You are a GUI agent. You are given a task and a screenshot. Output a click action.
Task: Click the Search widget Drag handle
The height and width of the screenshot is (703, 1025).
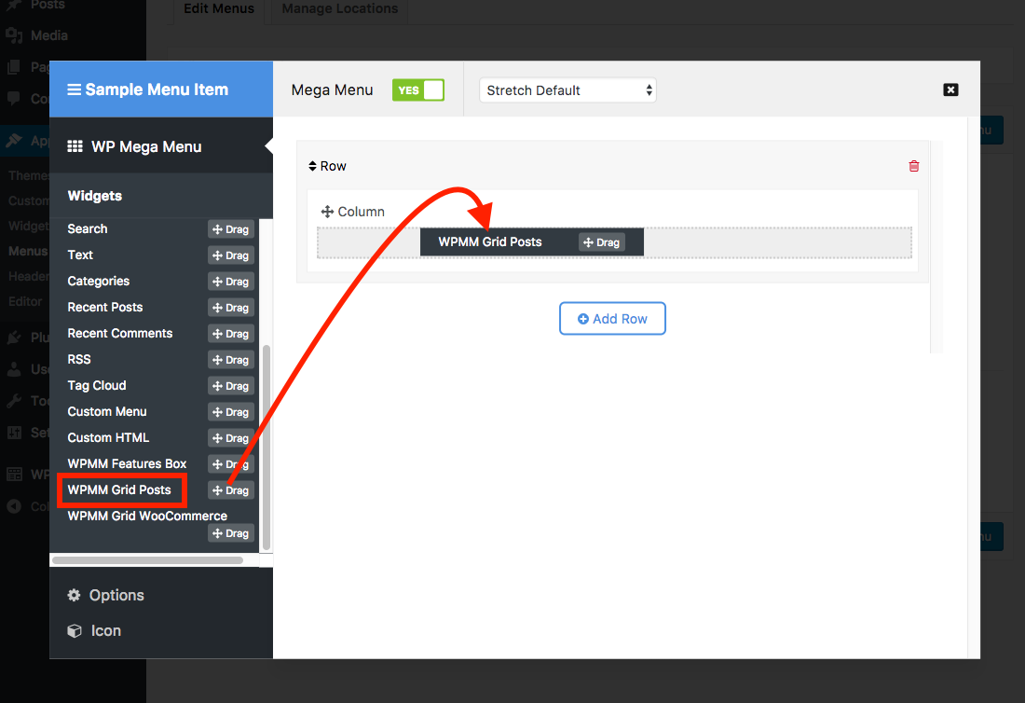pyautogui.click(x=231, y=229)
